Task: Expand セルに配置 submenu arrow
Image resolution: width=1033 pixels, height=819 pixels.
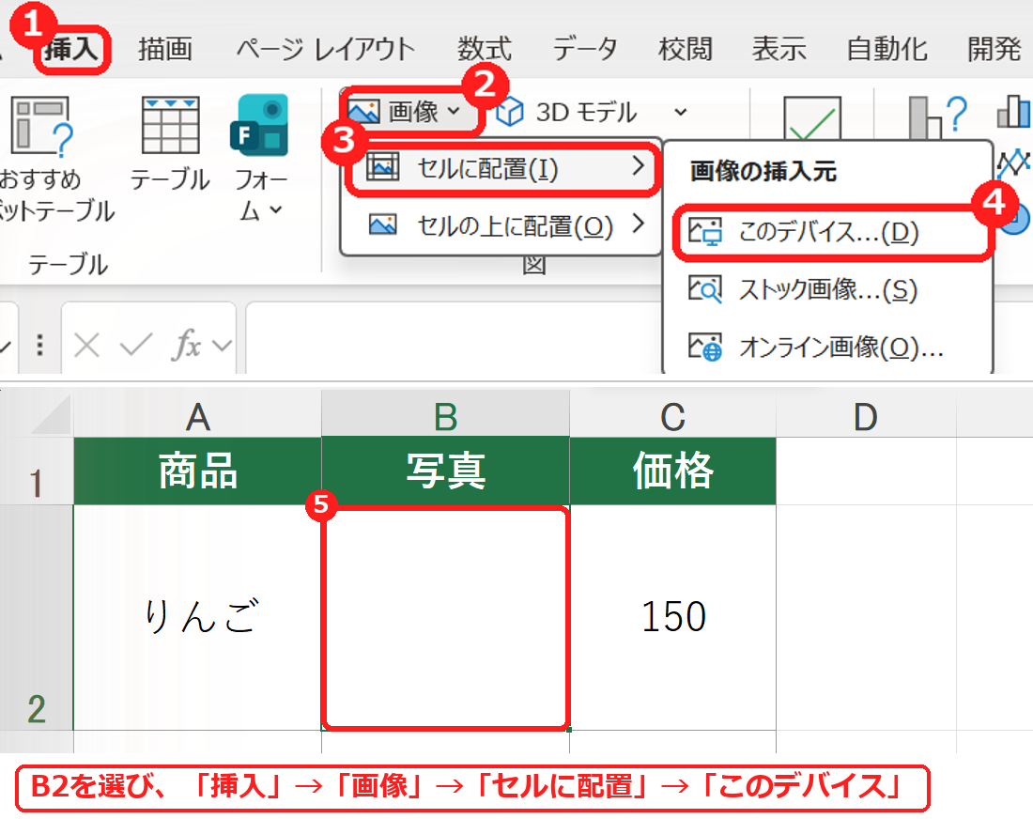Action: [637, 166]
